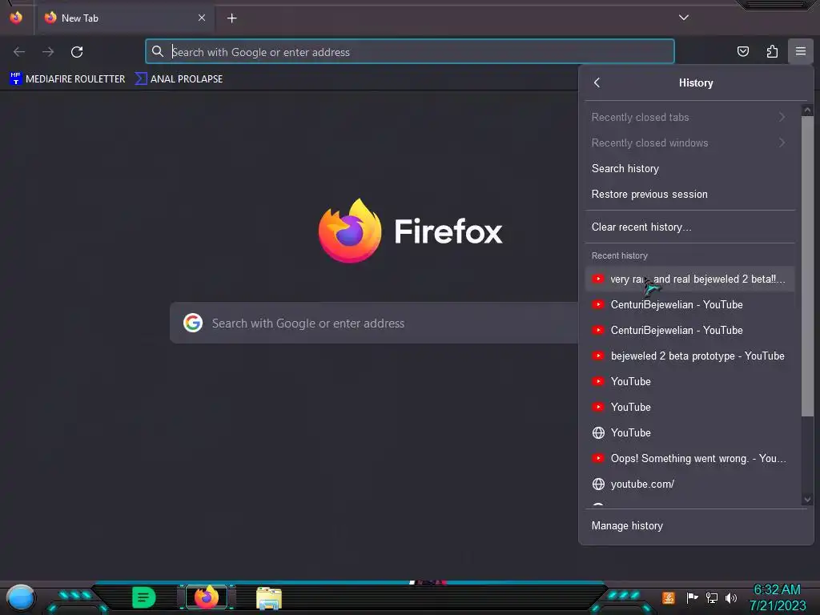The width and height of the screenshot is (820, 615).
Task: Open the Extensions puzzle-piece icon
Action: [x=772, y=51]
